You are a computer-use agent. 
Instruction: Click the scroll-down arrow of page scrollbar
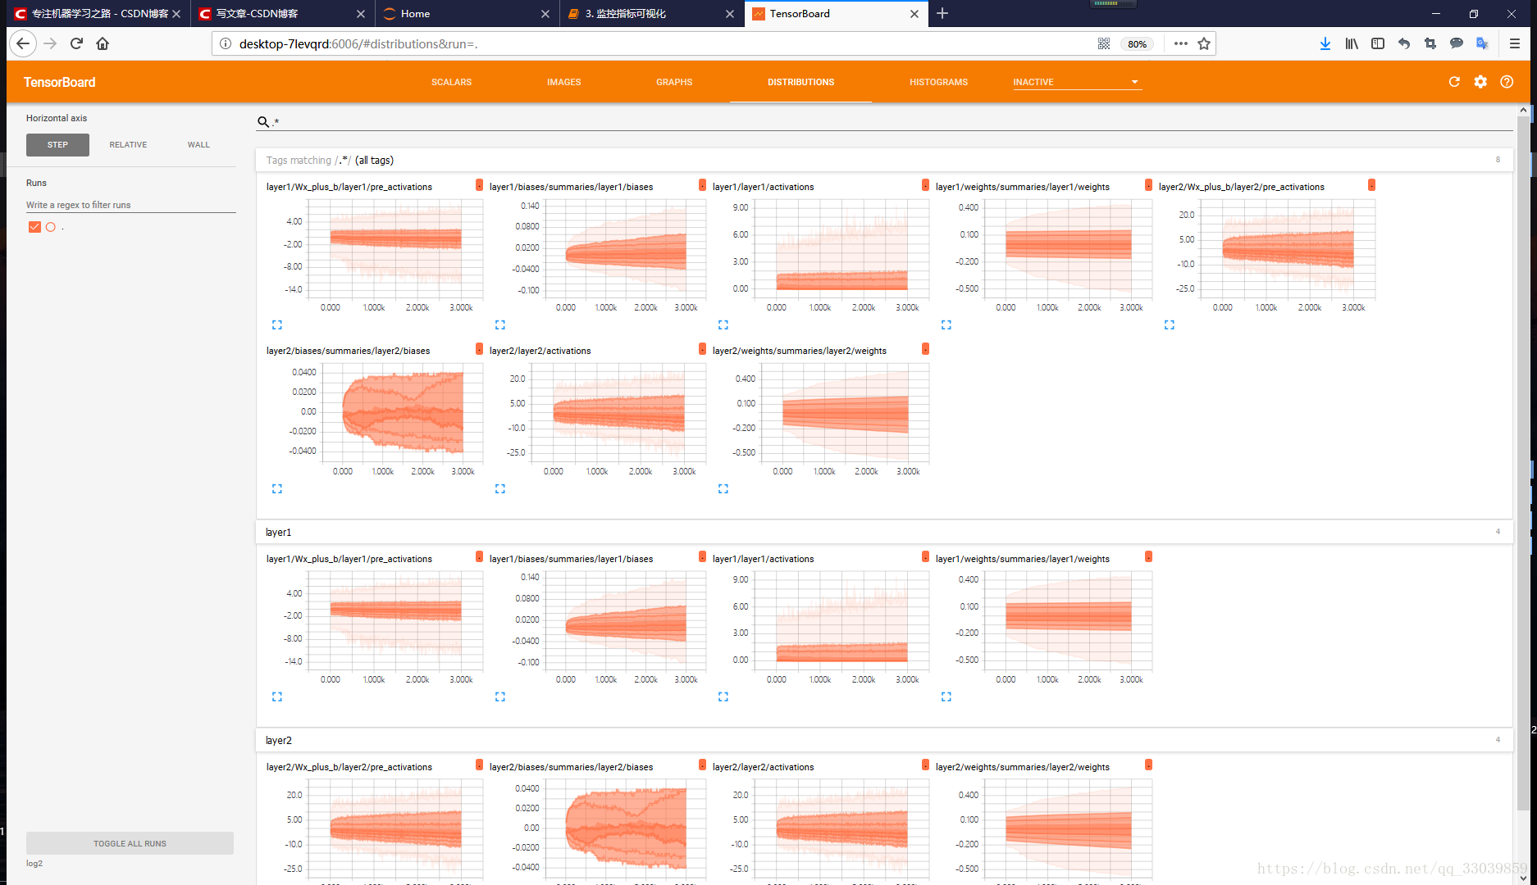(1523, 878)
